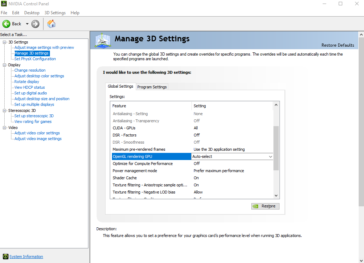This screenshot has height=263, width=364.
Task: Open Set up multiple displays
Action: (34, 104)
